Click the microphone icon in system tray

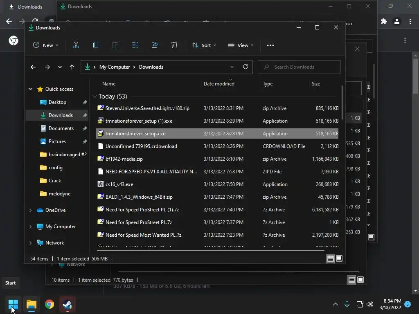click(347, 304)
